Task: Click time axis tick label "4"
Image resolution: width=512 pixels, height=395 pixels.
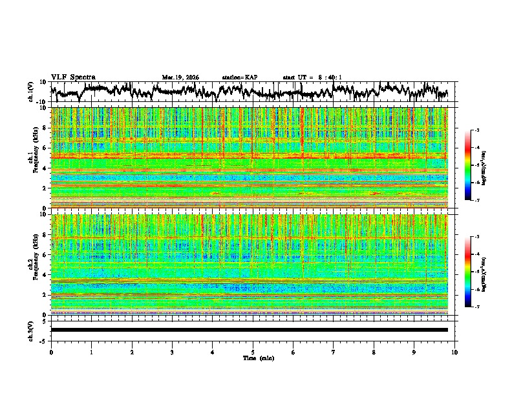Action: pyautogui.click(x=212, y=352)
